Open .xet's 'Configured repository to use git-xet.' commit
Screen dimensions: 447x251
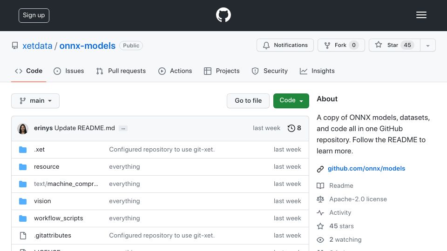tap(162, 149)
